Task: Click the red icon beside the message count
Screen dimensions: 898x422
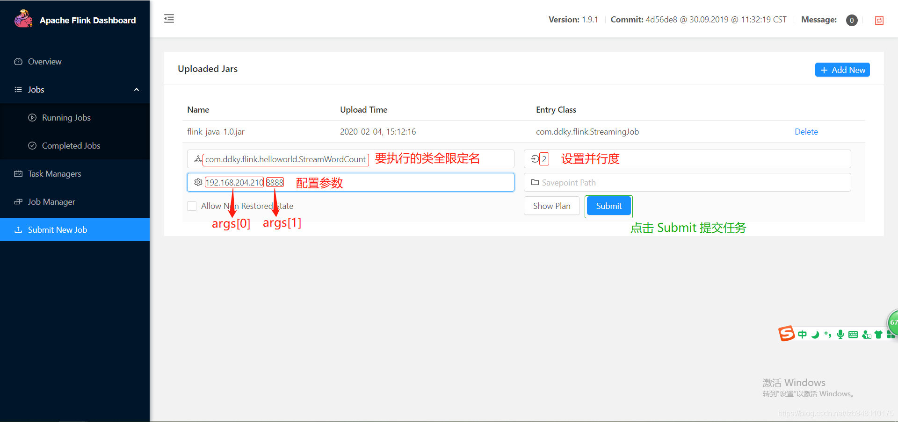Action: click(x=879, y=20)
